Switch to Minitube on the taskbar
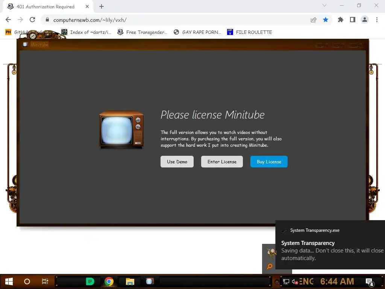Screen dimensions: 385x289 [x=150, y=281]
